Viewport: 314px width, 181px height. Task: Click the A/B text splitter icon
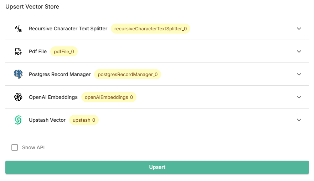click(18, 29)
